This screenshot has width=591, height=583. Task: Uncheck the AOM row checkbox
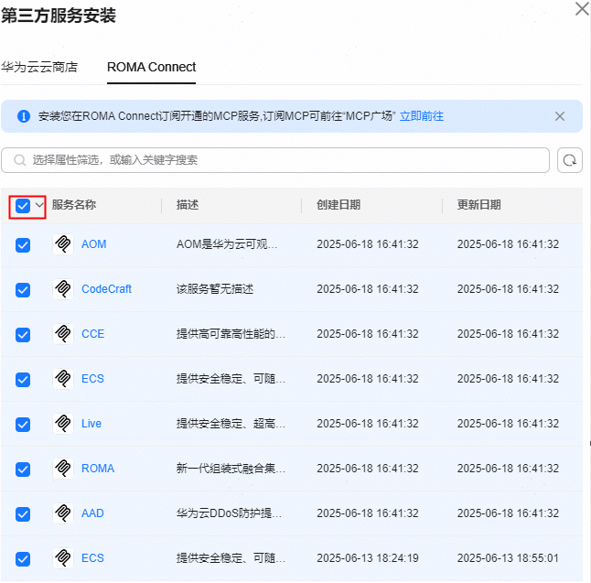click(x=23, y=245)
